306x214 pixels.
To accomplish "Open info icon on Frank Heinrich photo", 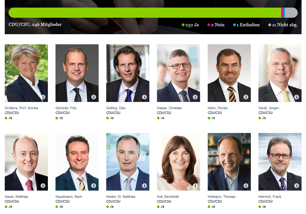I will (x=296, y=186).
